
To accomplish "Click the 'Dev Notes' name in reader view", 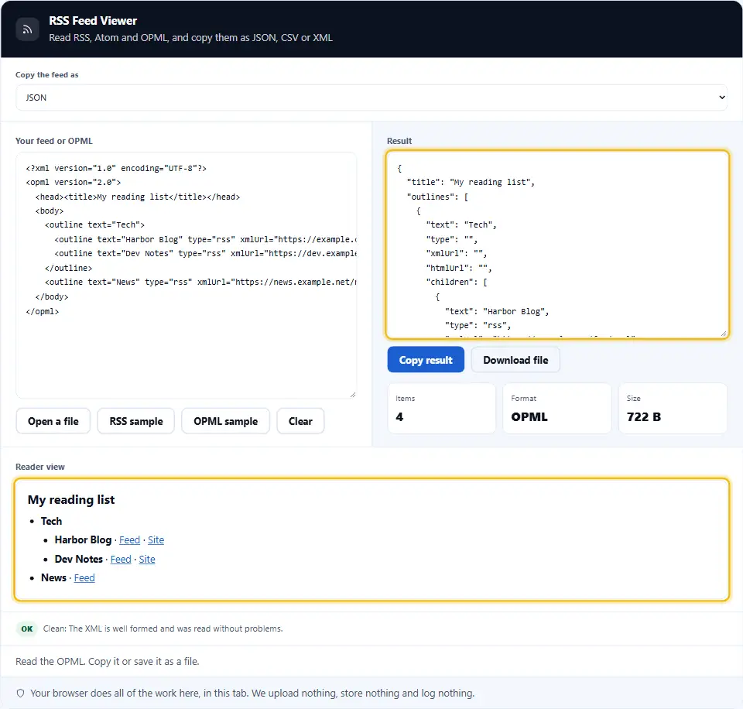I will (79, 560).
